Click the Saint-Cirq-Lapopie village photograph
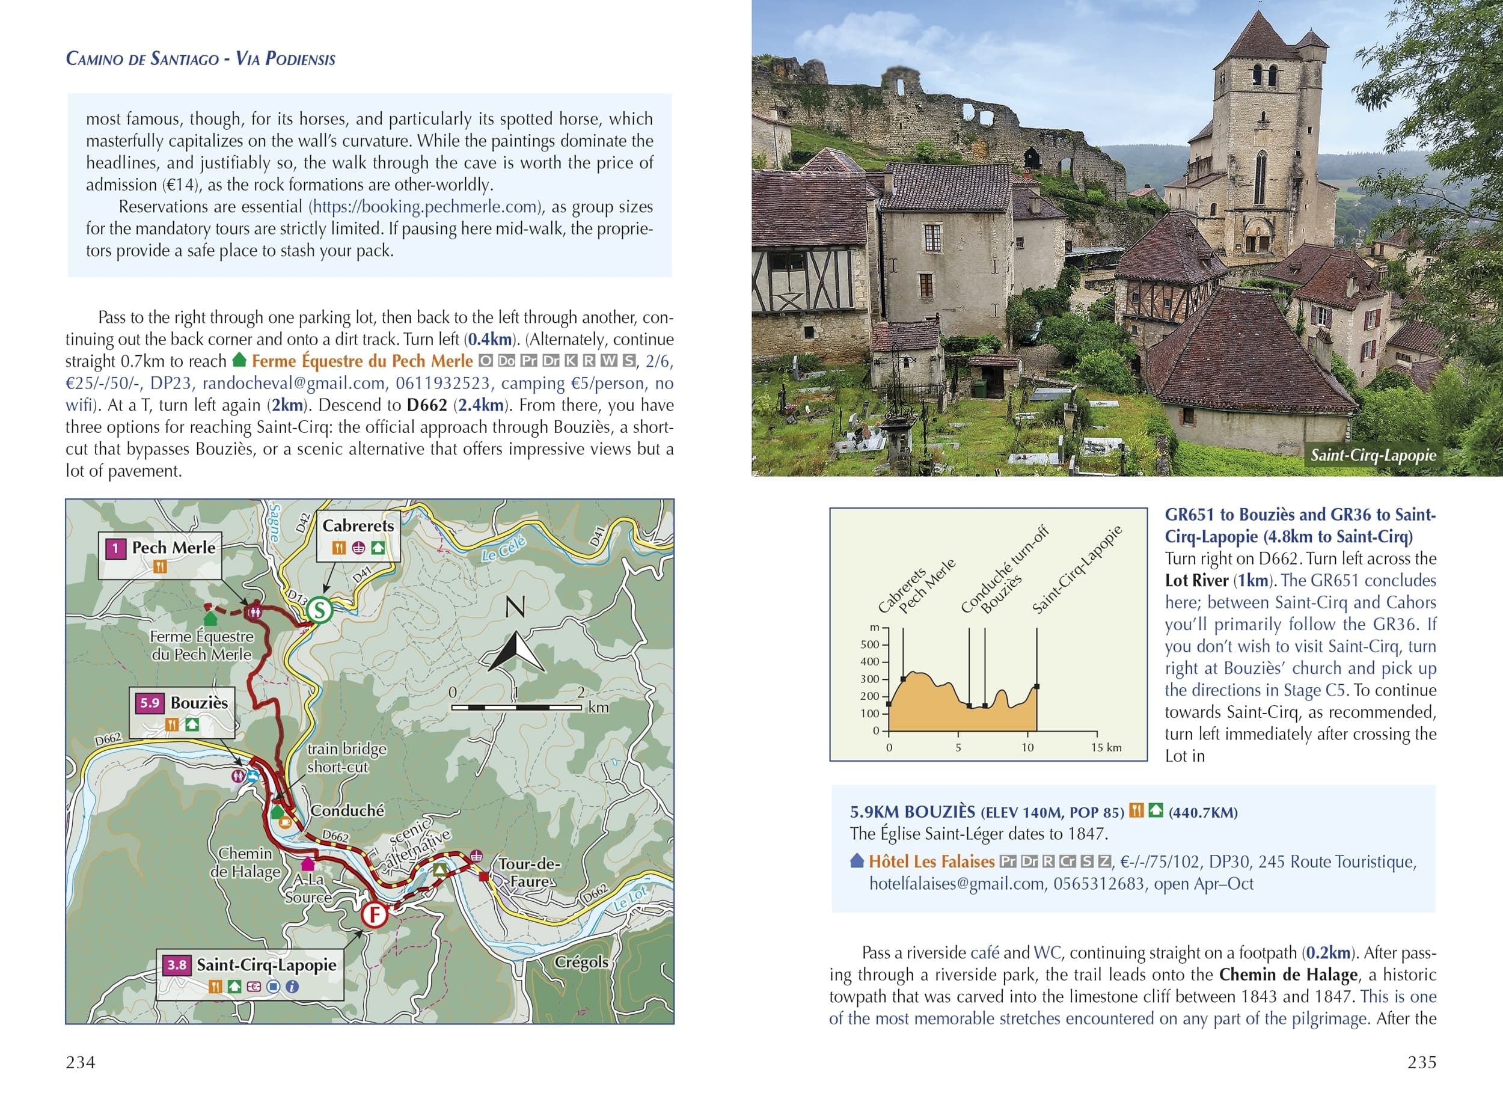Image resolution: width=1503 pixels, height=1114 pixels. coord(1127,238)
